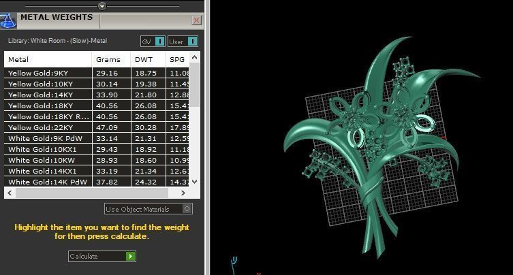Sort by the Grams column header

pyautogui.click(x=111, y=59)
